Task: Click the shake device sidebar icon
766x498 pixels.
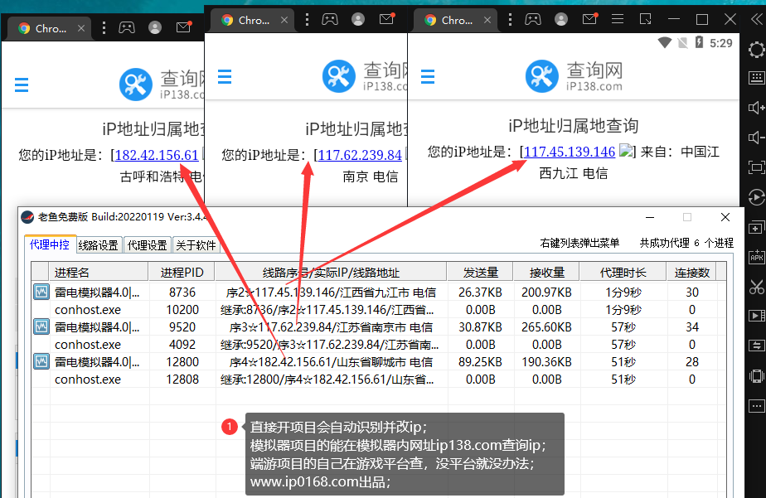Action: coord(755,375)
